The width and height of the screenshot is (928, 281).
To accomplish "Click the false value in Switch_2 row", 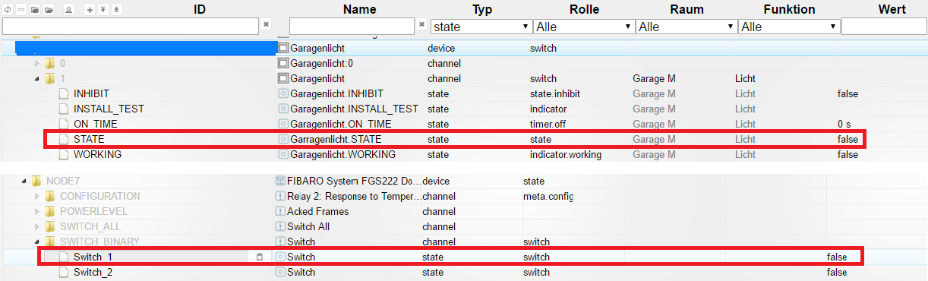I will 837,272.
